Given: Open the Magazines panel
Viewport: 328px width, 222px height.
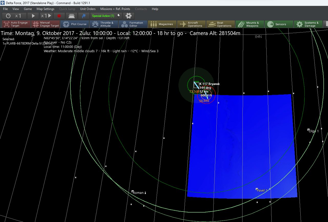Looking at the screenshot, I should pos(162,24).
